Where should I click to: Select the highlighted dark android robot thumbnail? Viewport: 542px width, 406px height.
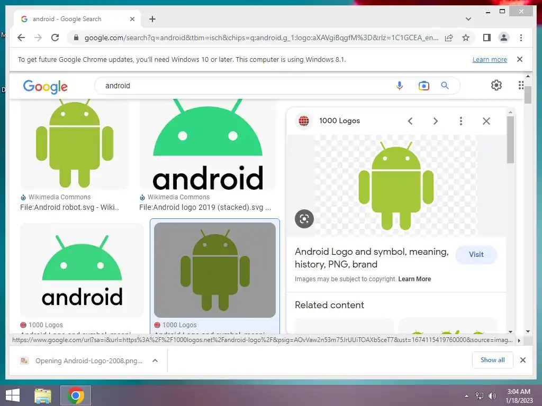coord(215,270)
